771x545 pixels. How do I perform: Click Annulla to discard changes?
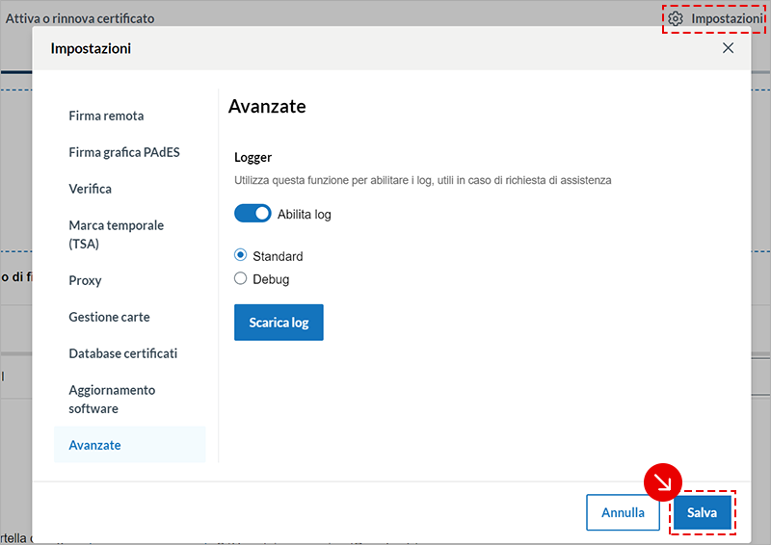point(623,512)
